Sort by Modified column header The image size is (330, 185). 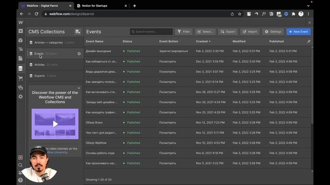click(239, 42)
